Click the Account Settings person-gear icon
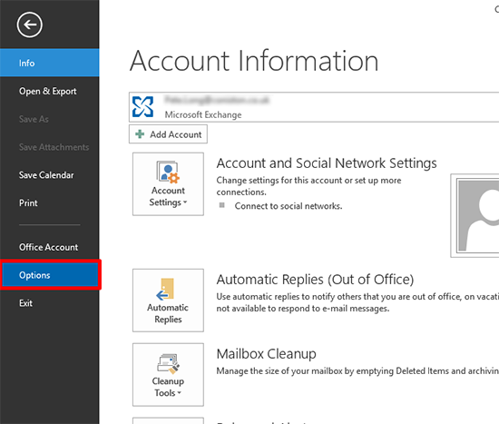Viewport: 499px width, 424px height. pos(168,172)
